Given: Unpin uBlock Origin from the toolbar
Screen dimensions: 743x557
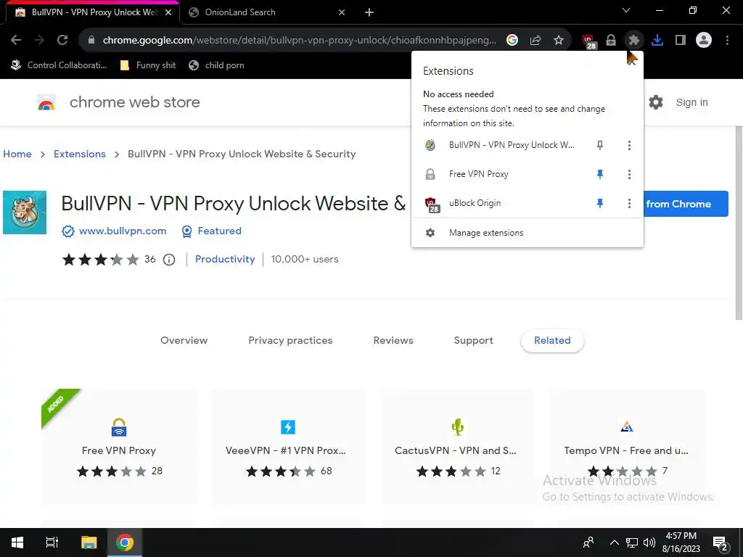Looking at the screenshot, I should point(600,203).
